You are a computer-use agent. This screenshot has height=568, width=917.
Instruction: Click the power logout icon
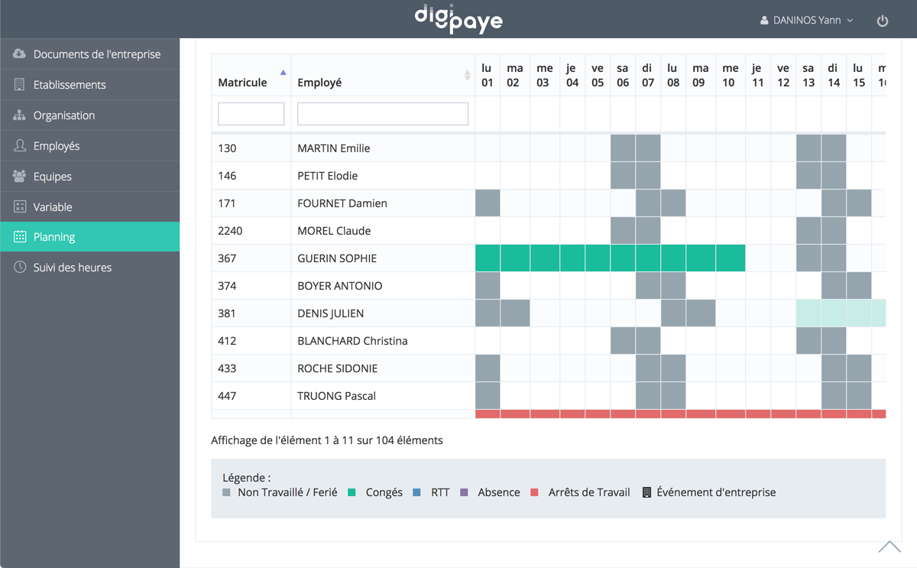tap(883, 21)
